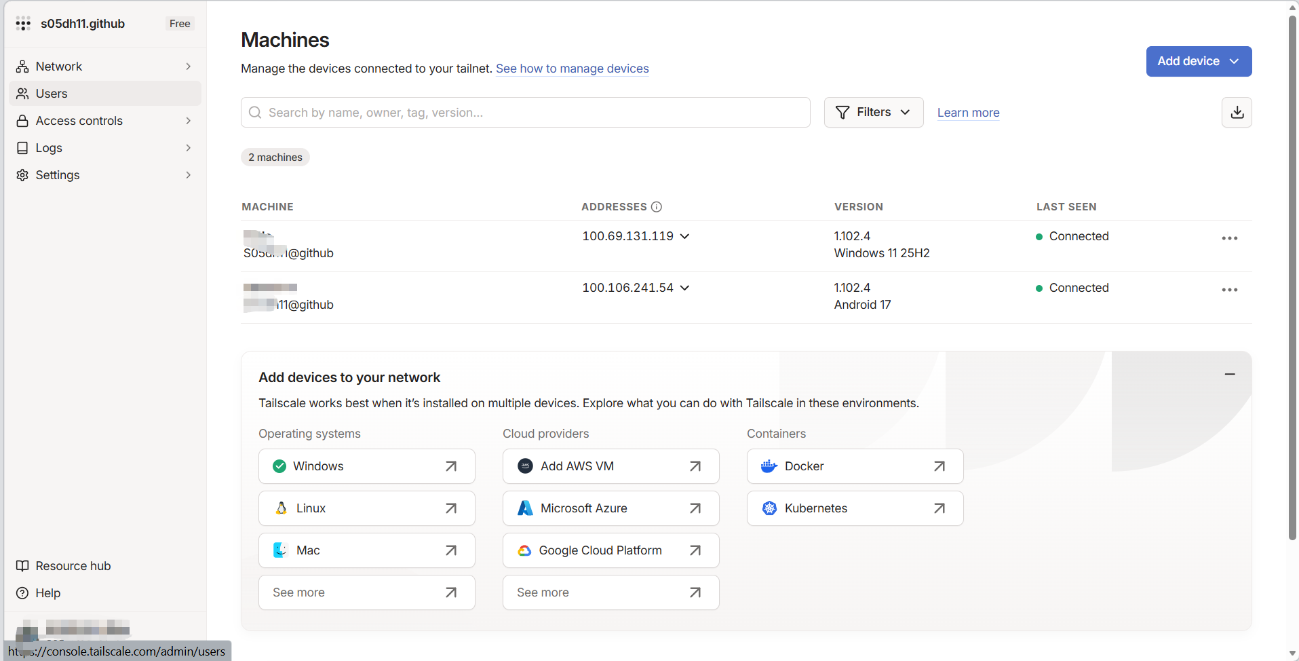Expand the Settings sidebar section chevron
Screen dimensions: 1299x661
pos(188,175)
